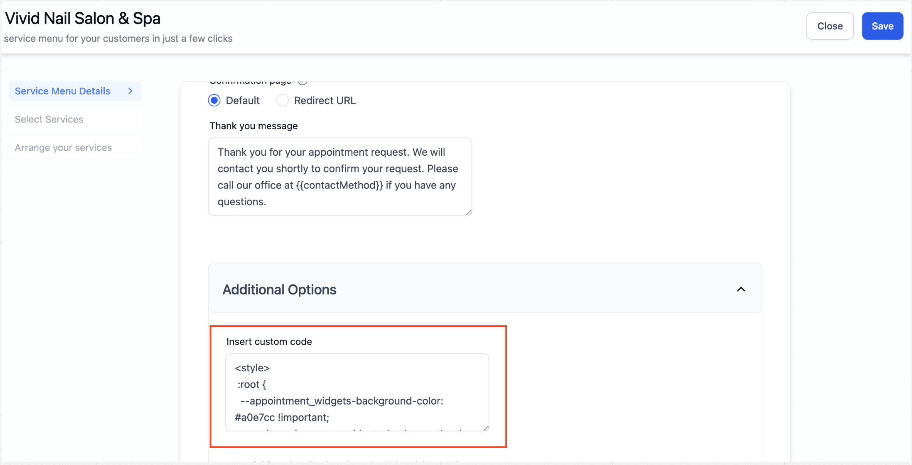Choose the Redirect URL radio option
This screenshot has height=465, width=912.
pyautogui.click(x=282, y=100)
